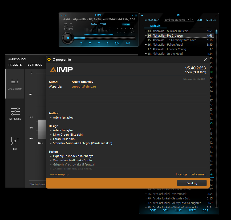Focus the Szybkie szukanie search field
Screen dimensions: 231x220
pos(176,20)
